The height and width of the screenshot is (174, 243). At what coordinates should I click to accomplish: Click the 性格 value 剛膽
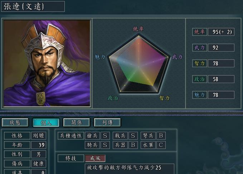click(x=39, y=136)
